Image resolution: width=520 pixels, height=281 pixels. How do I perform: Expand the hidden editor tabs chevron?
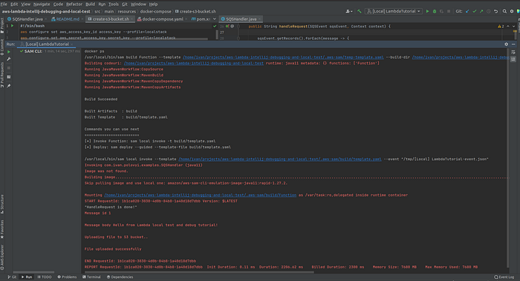point(215,19)
